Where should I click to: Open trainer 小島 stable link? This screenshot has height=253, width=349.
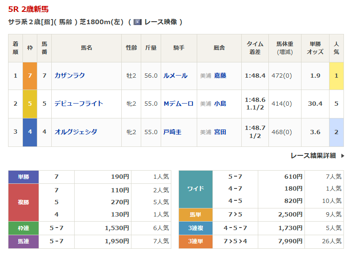click(x=220, y=104)
